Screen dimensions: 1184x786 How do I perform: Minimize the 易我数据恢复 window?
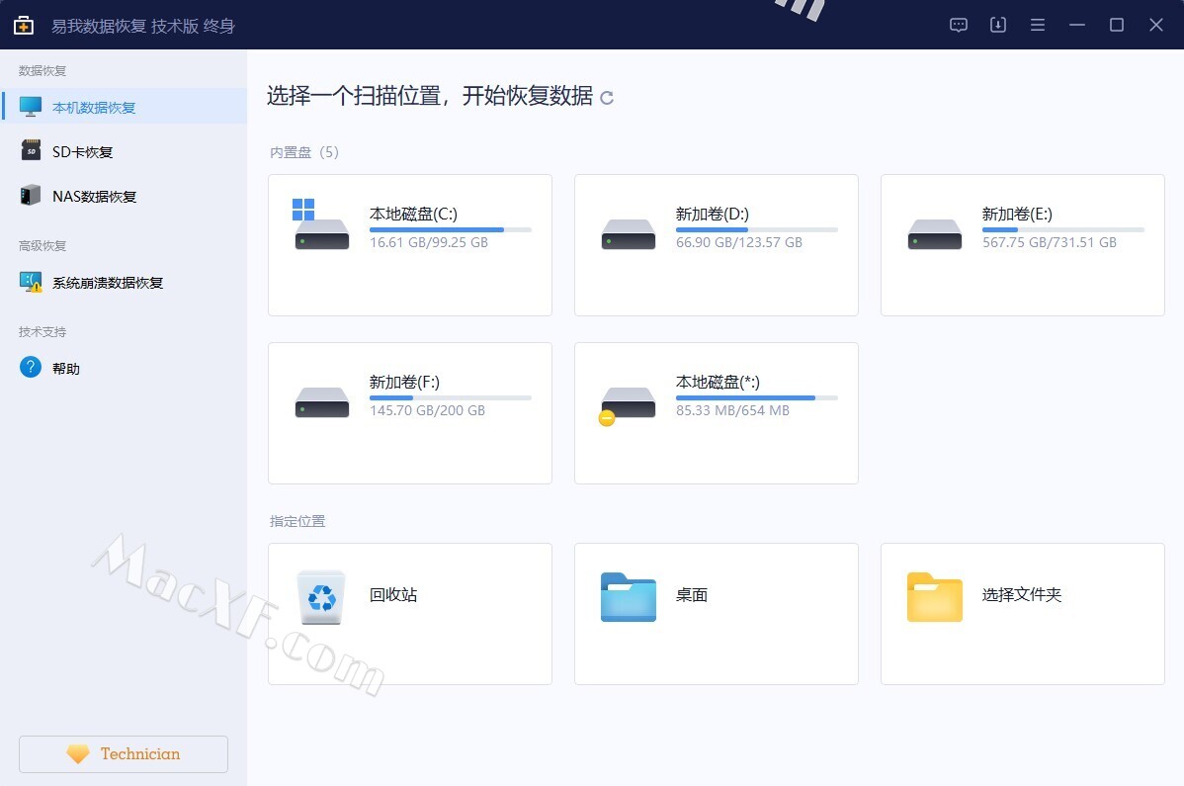point(1077,25)
